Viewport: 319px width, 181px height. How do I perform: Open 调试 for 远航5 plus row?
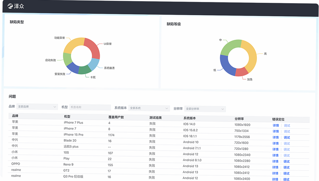[x=287, y=150]
